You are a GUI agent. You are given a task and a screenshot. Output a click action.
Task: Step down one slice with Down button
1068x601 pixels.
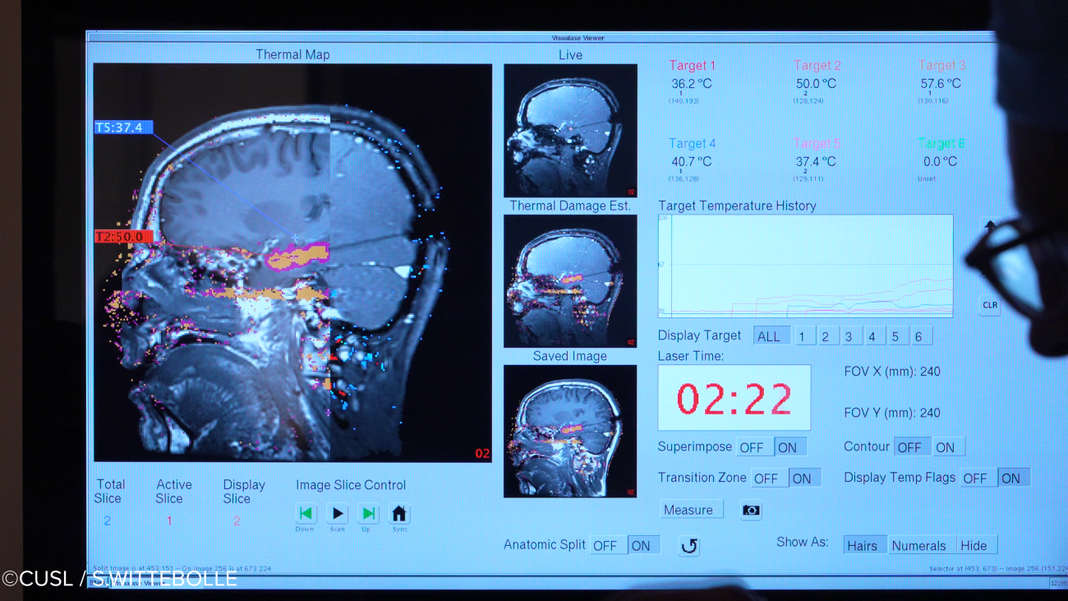306,514
